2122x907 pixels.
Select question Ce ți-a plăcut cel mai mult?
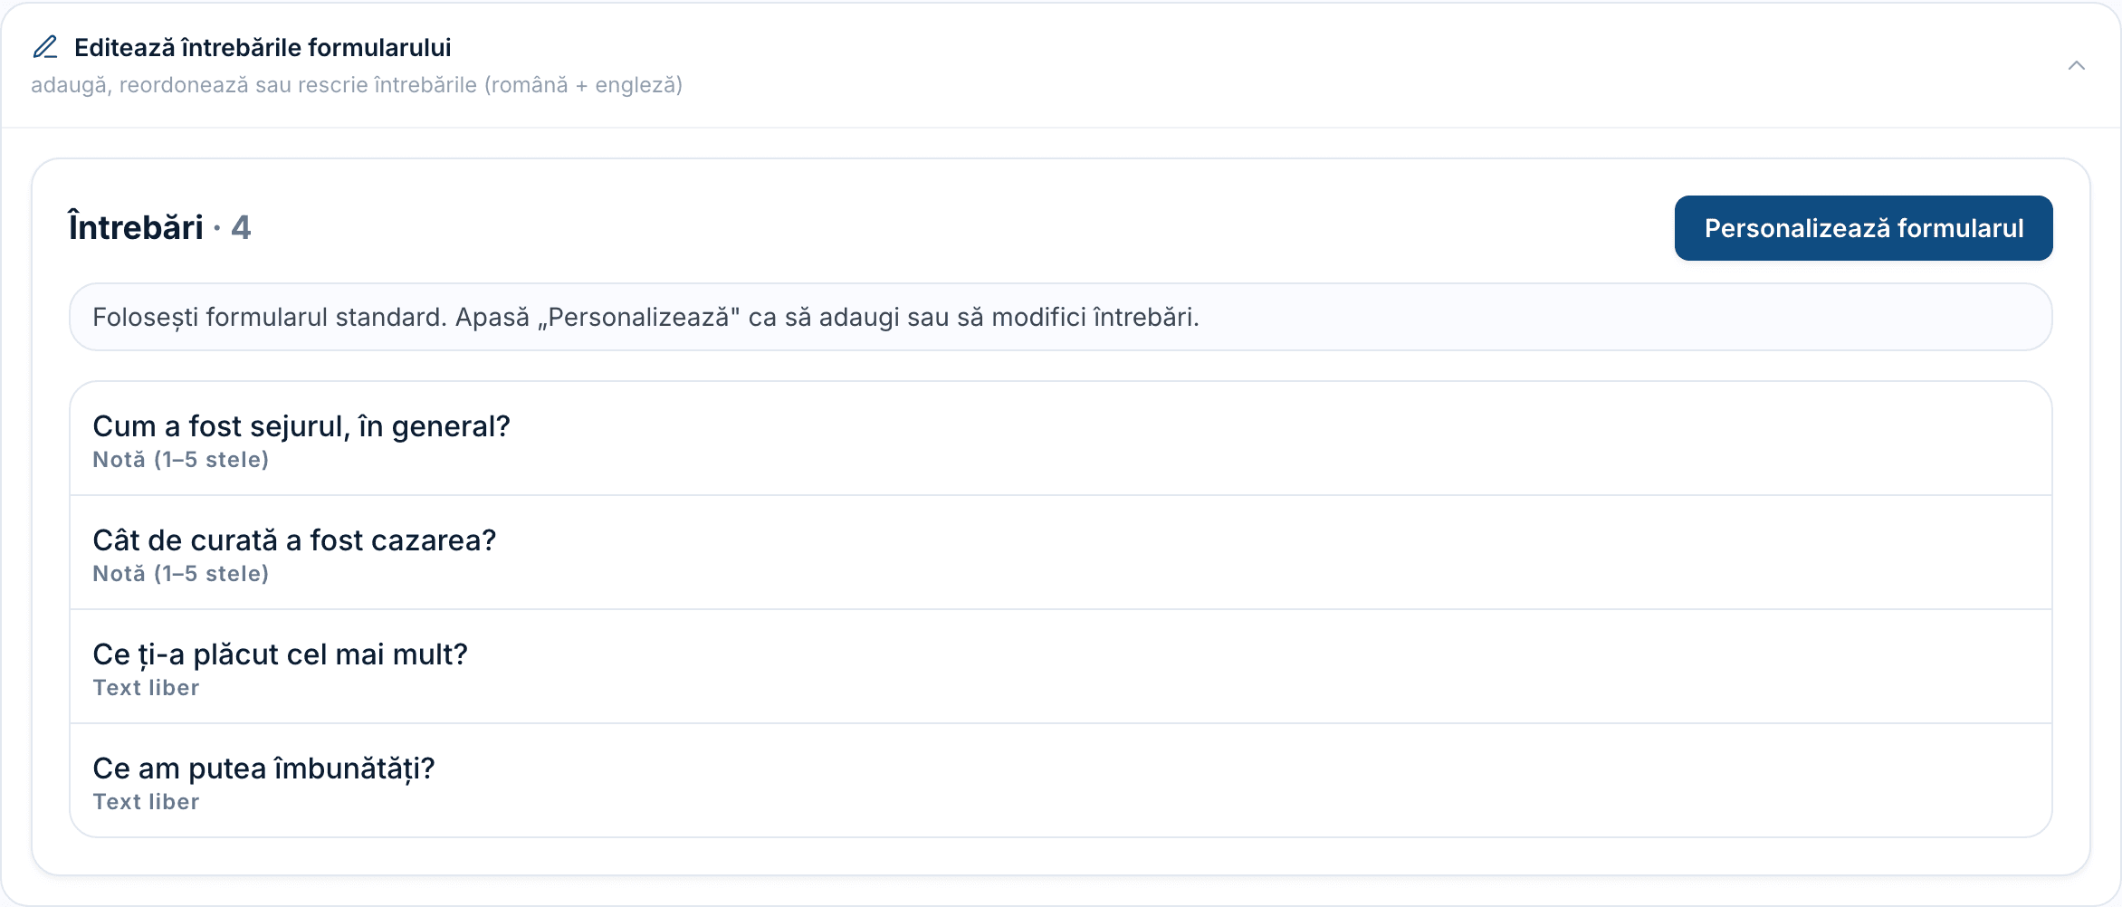pyautogui.click(x=1061, y=666)
